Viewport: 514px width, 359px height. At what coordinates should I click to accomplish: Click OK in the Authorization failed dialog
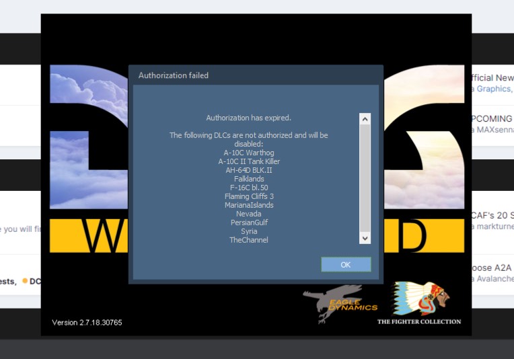[x=346, y=265]
